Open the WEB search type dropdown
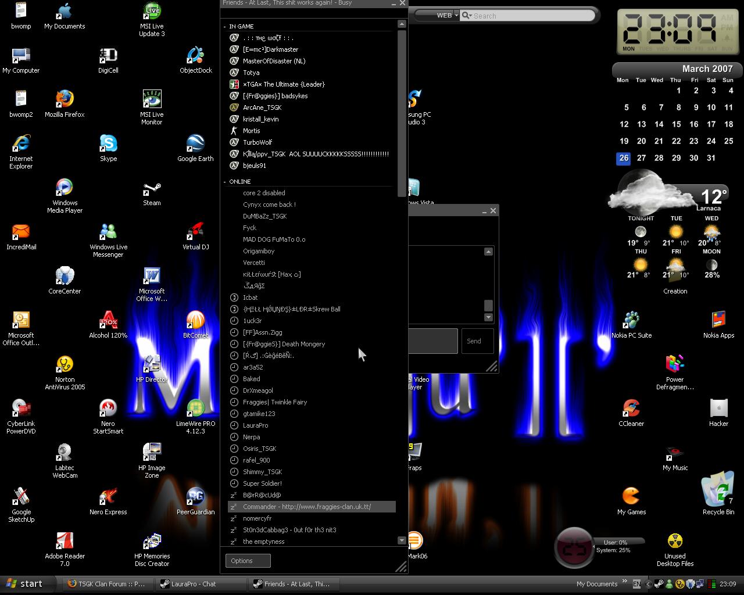The image size is (744, 595). coord(447,16)
